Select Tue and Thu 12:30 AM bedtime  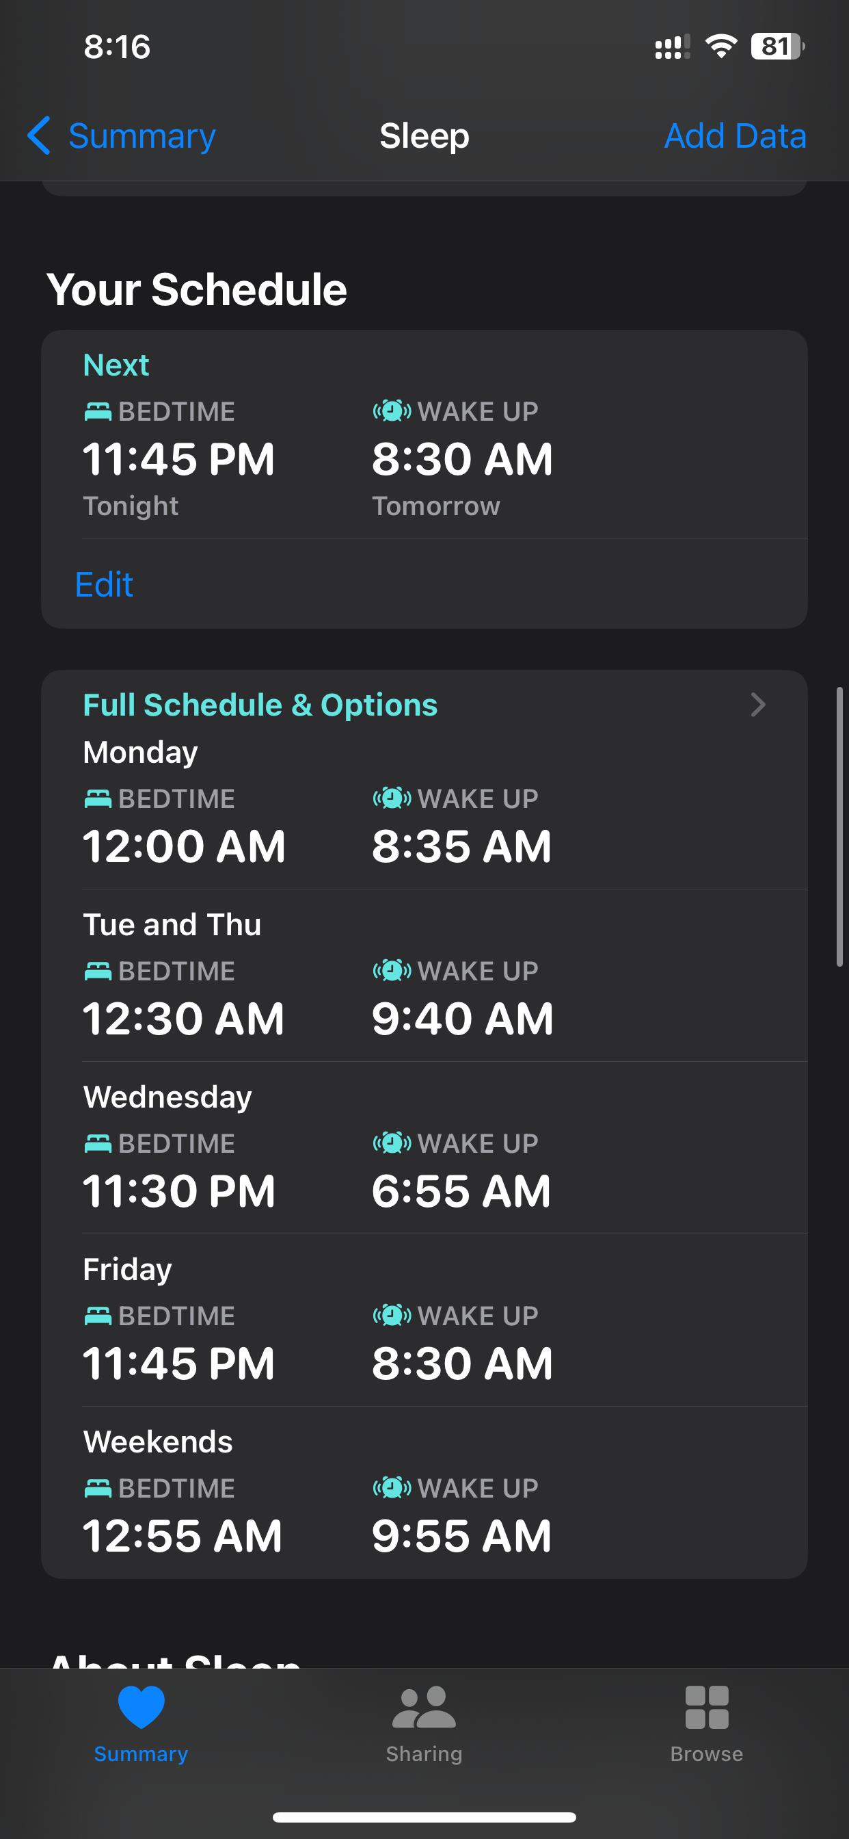[183, 1018]
